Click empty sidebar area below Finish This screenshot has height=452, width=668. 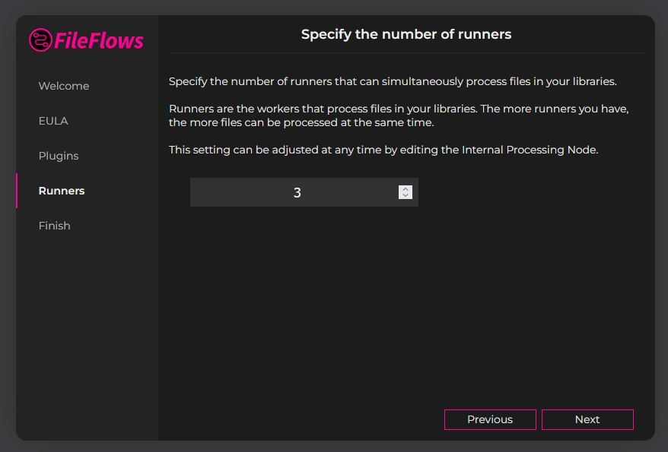(x=87, y=332)
